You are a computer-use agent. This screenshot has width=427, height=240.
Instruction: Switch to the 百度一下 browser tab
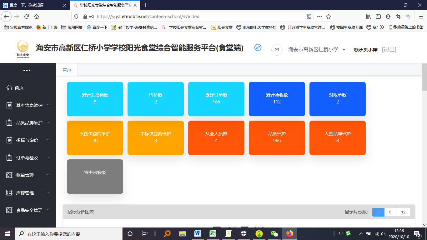(x=34, y=5)
